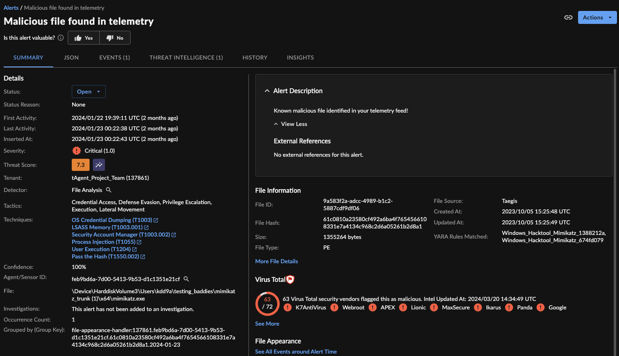Open Pass the Hash (T1550.002) link
The width and height of the screenshot is (619, 356).
[x=105, y=256]
